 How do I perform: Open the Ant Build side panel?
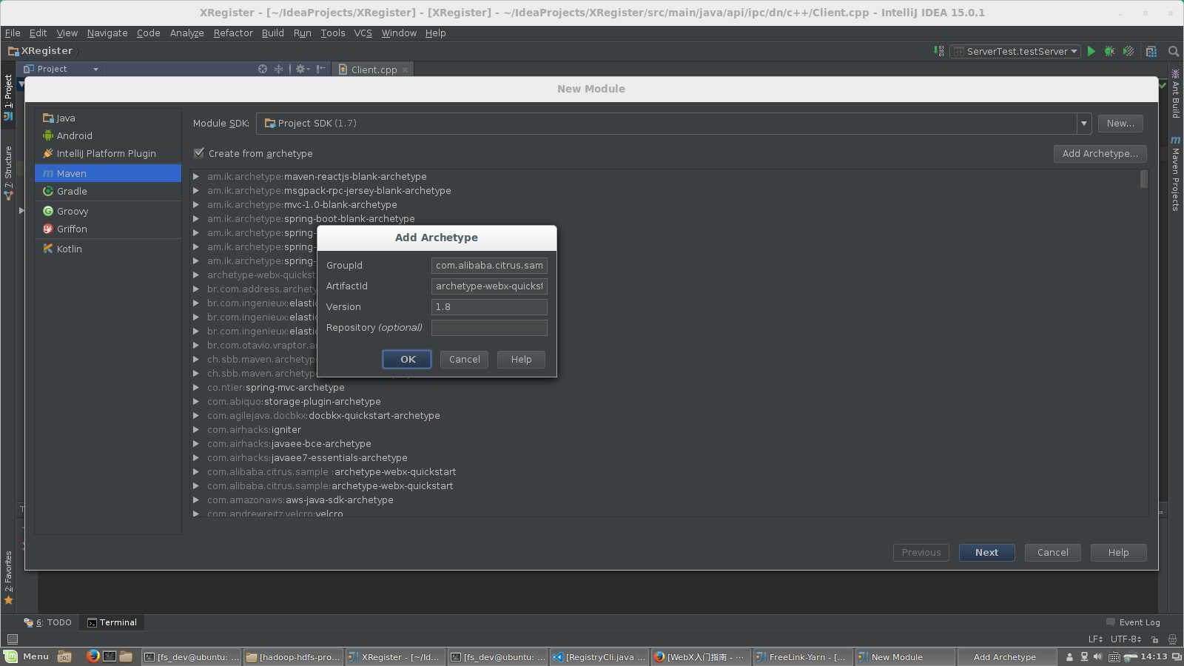[x=1175, y=94]
